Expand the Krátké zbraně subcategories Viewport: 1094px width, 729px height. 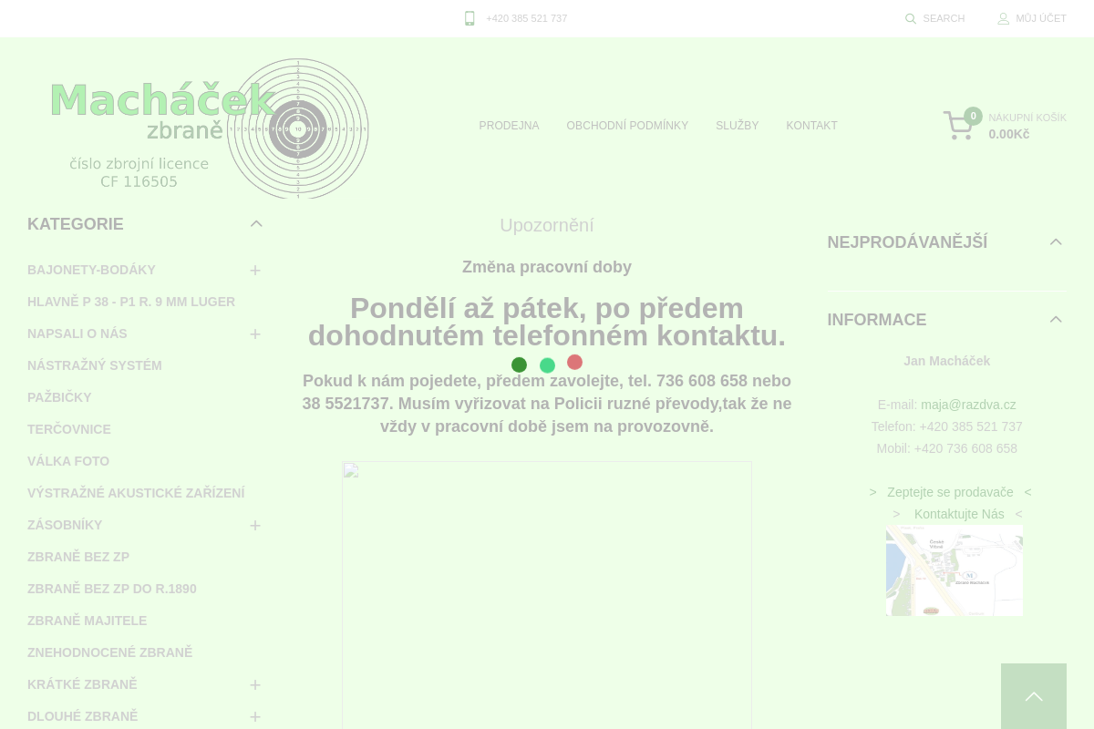[x=255, y=685]
